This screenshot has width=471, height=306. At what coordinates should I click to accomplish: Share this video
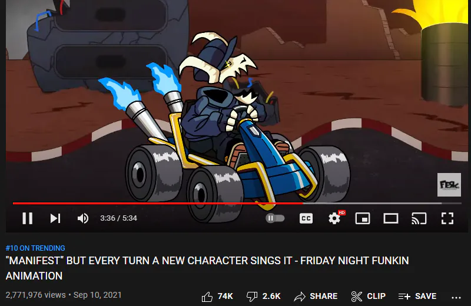coord(316,296)
